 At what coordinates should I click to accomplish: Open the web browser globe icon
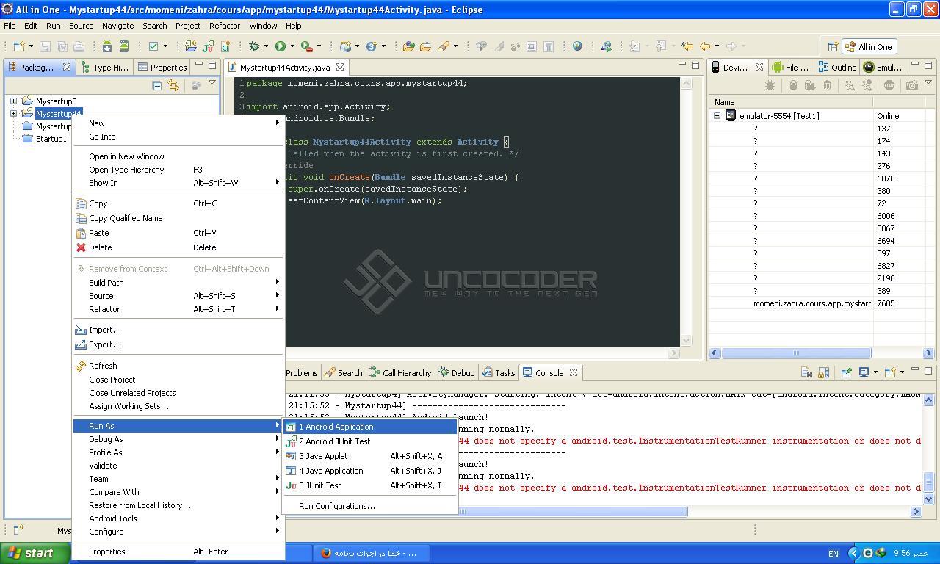point(577,46)
